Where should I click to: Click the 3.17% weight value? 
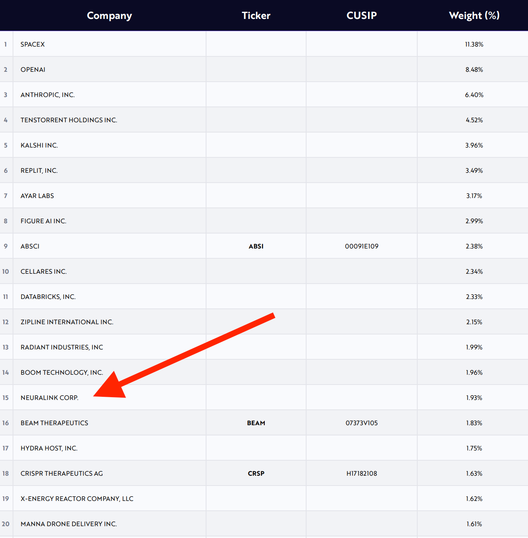tap(474, 196)
